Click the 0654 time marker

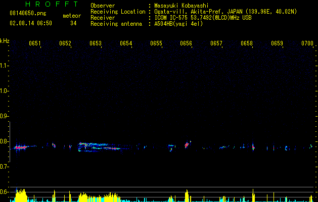[126, 43]
